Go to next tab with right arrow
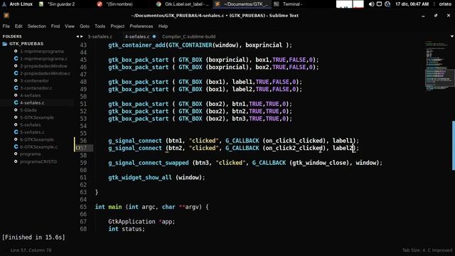 82,36
